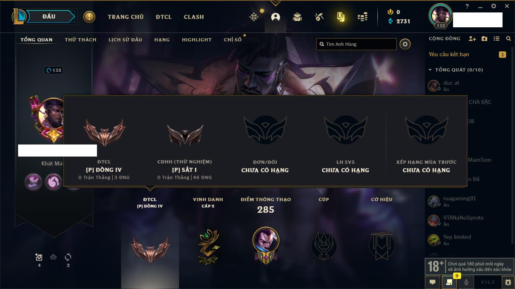Open the ĐTCL menu item
Image resolution: width=515 pixels, height=289 pixels.
(164, 17)
